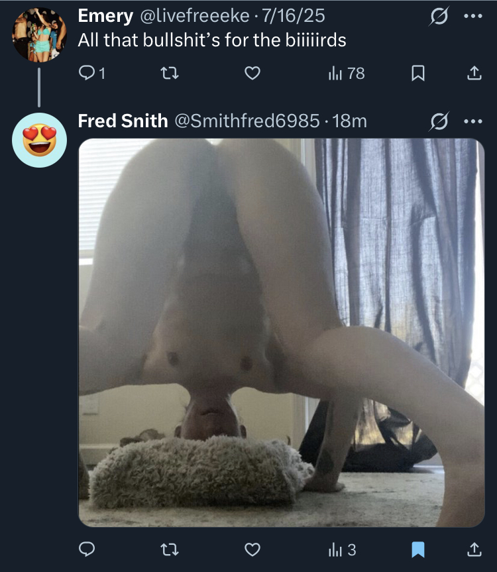The height and width of the screenshot is (572, 497).
Task: Expand more options on Fred Snith's reply
Action: click(x=473, y=121)
